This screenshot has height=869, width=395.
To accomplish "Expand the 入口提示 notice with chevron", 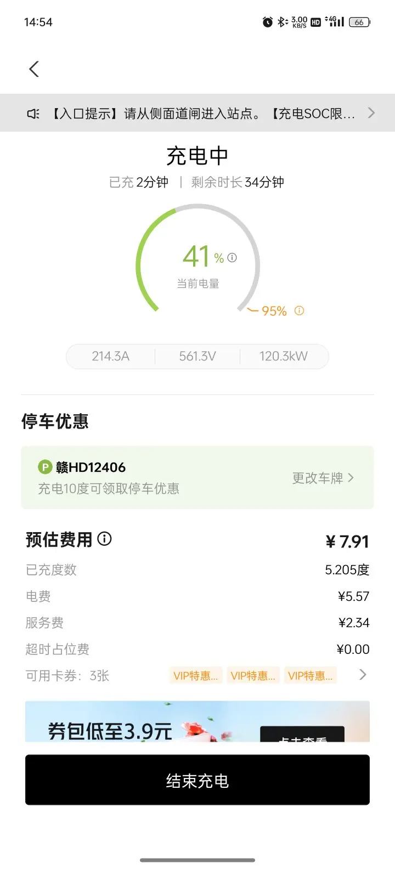I will click(371, 113).
